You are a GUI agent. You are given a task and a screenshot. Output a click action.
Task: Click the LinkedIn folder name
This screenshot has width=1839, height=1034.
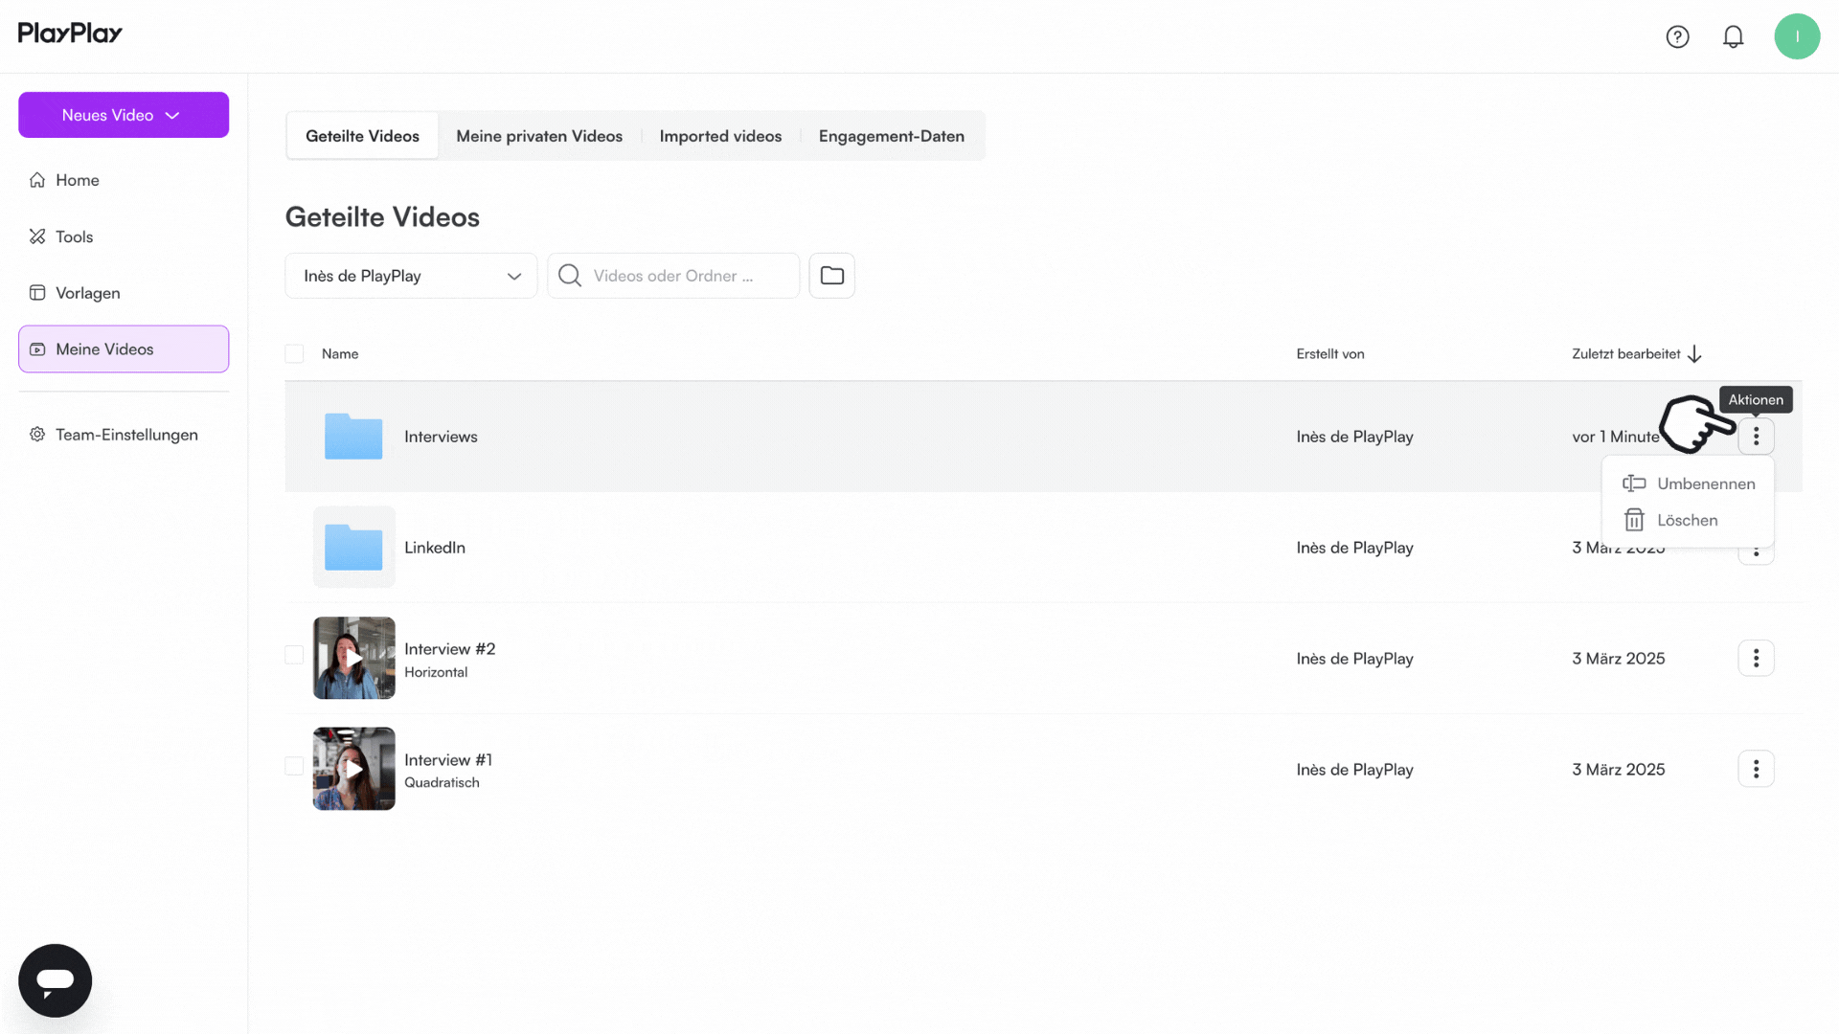(x=435, y=548)
